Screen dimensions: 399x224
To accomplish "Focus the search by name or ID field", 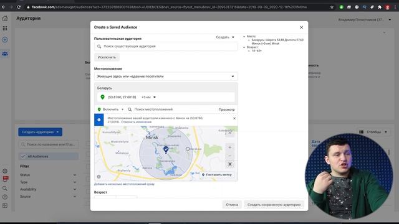I will pos(49,144).
